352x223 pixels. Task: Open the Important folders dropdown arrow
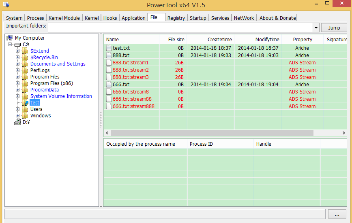[x=316, y=28]
